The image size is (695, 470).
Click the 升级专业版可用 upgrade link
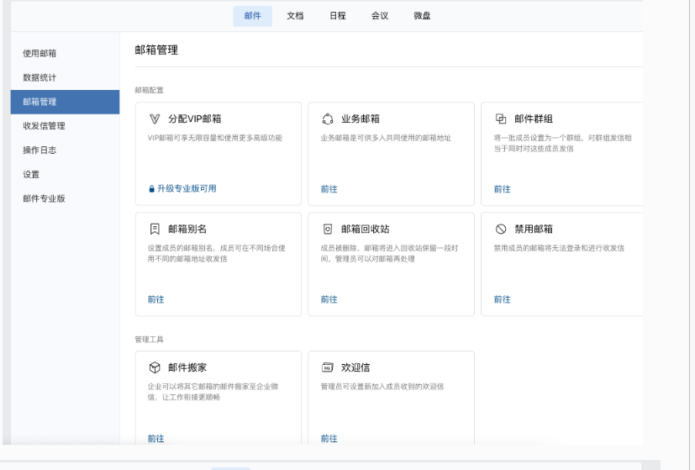tap(182, 189)
